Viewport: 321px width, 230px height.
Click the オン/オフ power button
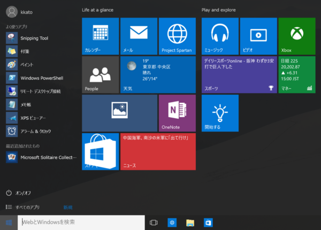tap(18, 193)
